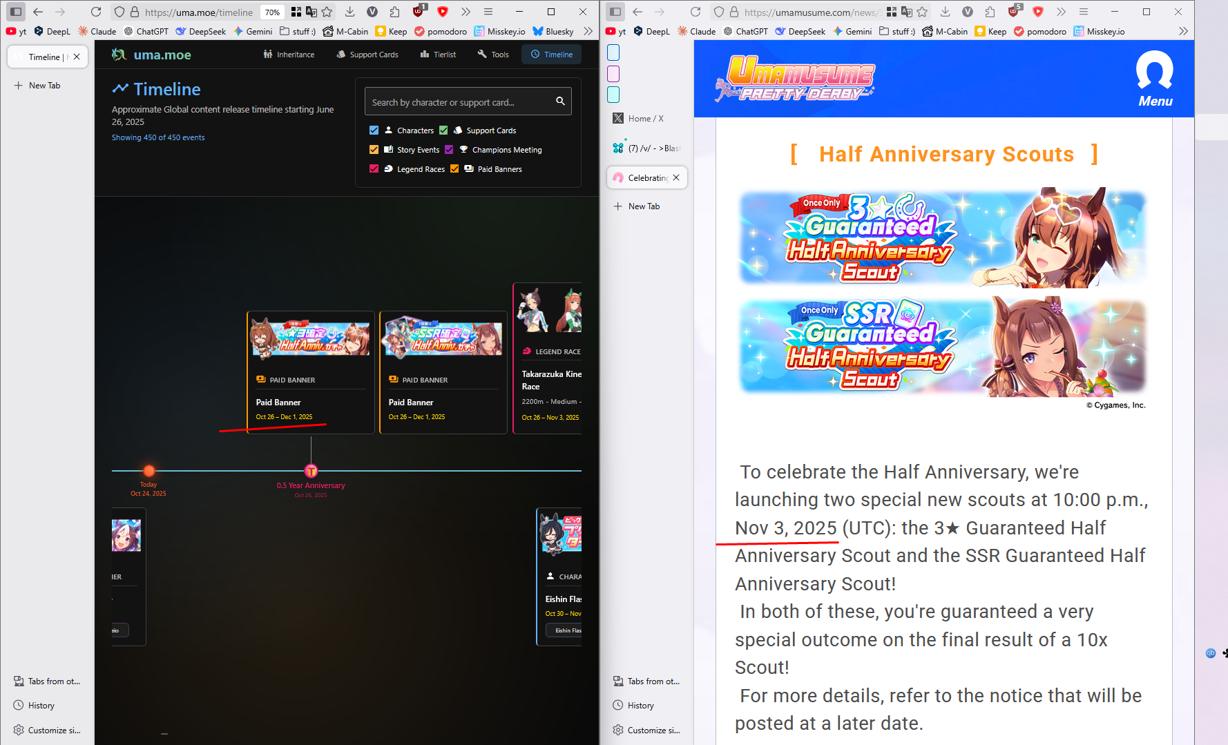Screen dimensions: 1228x745
Task: Open the SSR Half Anniv paid banner thumbnail
Action: [443, 338]
